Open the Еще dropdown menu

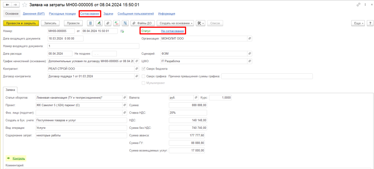click(x=358, y=23)
